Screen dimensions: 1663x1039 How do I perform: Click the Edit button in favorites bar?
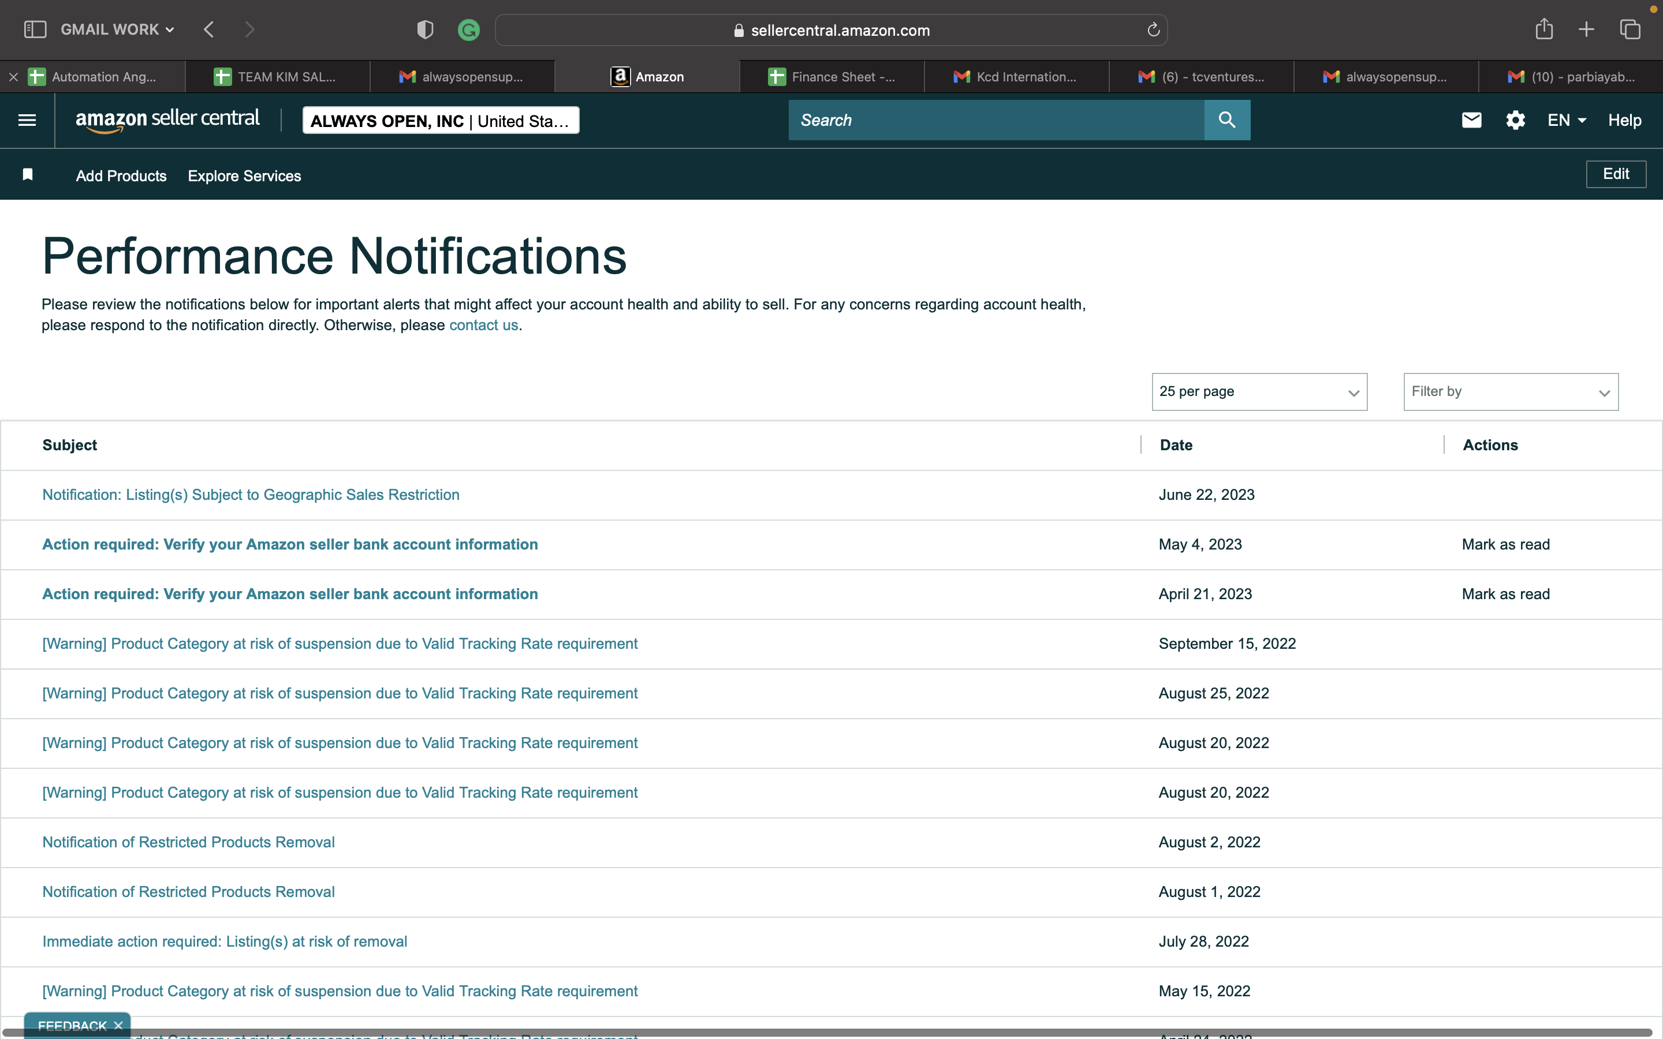click(x=1616, y=174)
